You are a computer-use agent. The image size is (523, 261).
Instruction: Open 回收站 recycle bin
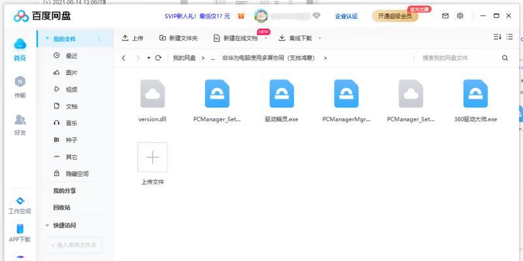click(x=62, y=207)
